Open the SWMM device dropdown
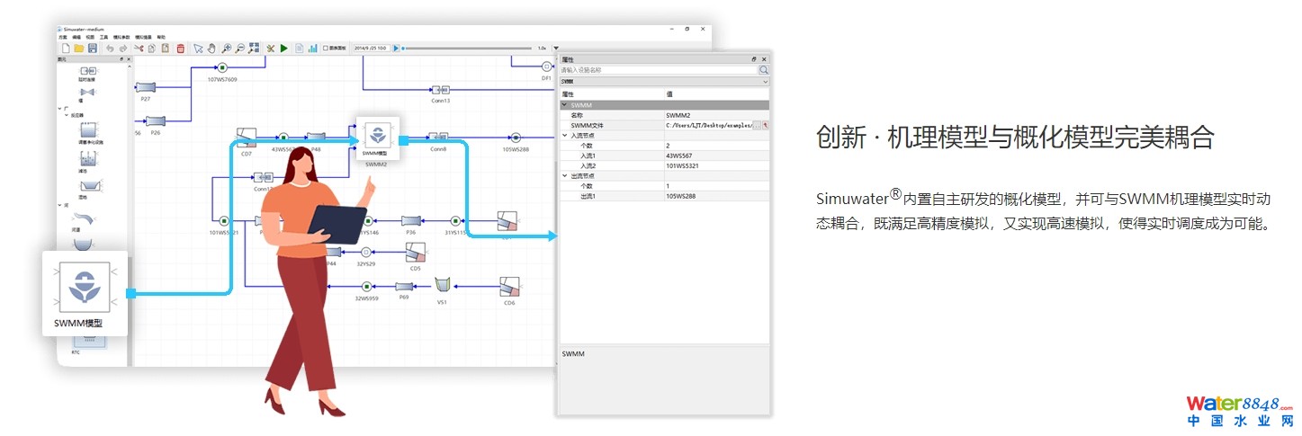 click(765, 81)
